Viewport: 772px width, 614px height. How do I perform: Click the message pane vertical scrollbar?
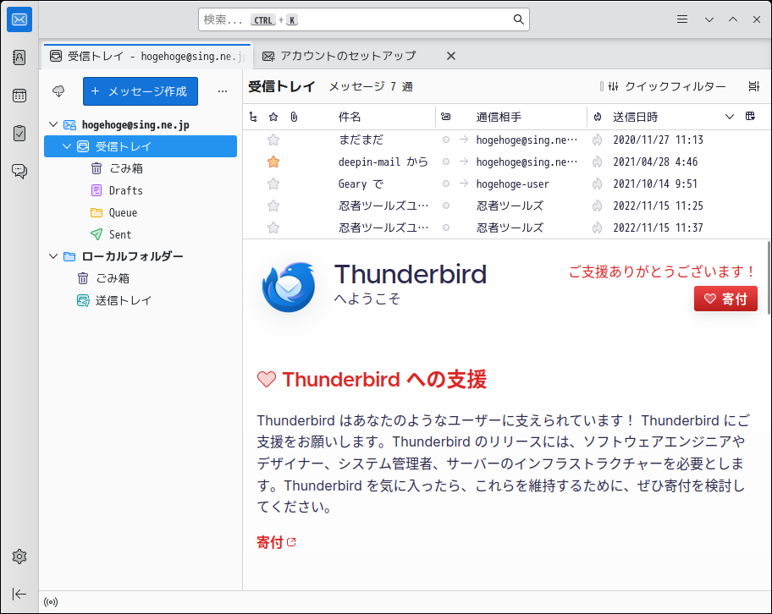(769, 276)
